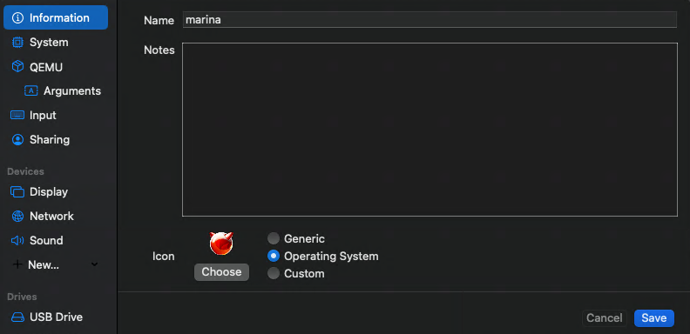The width and height of the screenshot is (690, 334).
Task: Select the USB Drive icon
Action: (17, 317)
